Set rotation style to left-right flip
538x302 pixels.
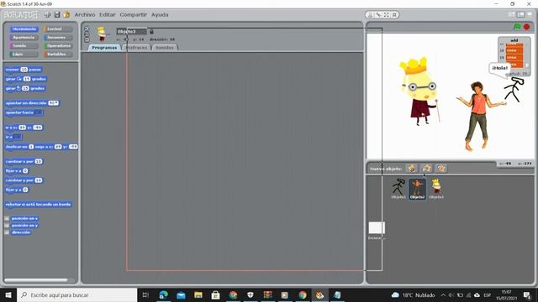click(x=87, y=34)
